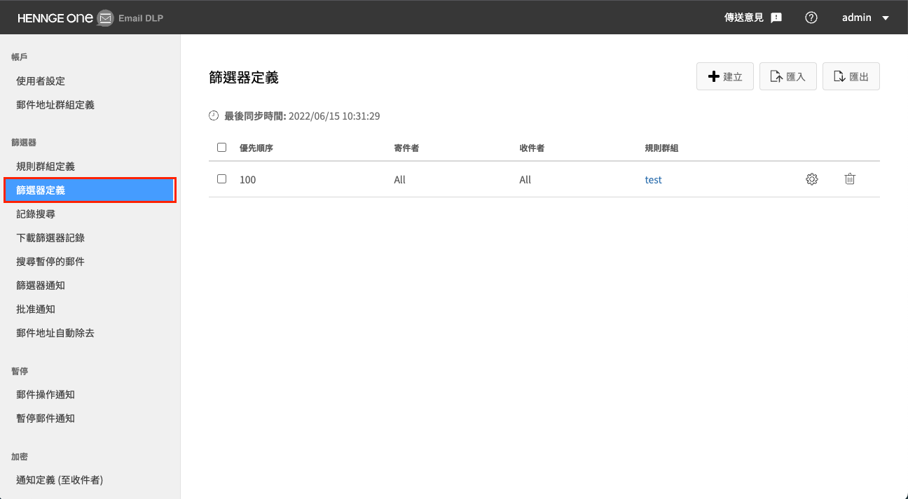
Task: Sort by 優先順序 column header
Action: point(256,148)
